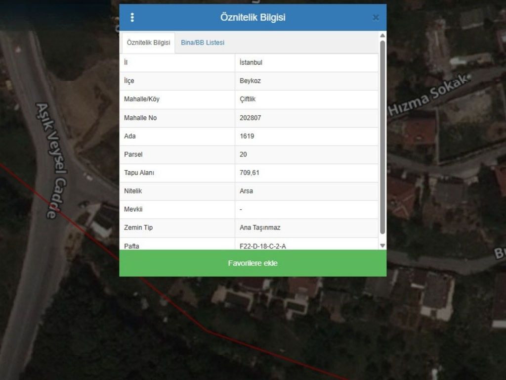The height and width of the screenshot is (380, 506).
Task: Click the scrollbar down arrow
Action: pyautogui.click(x=382, y=245)
